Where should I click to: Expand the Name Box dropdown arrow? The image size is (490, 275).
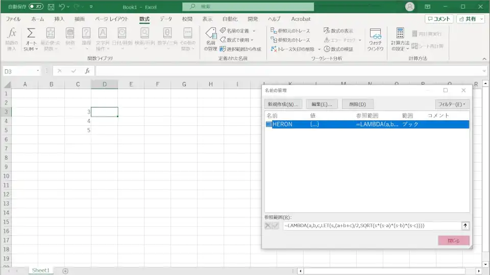(38, 71)
